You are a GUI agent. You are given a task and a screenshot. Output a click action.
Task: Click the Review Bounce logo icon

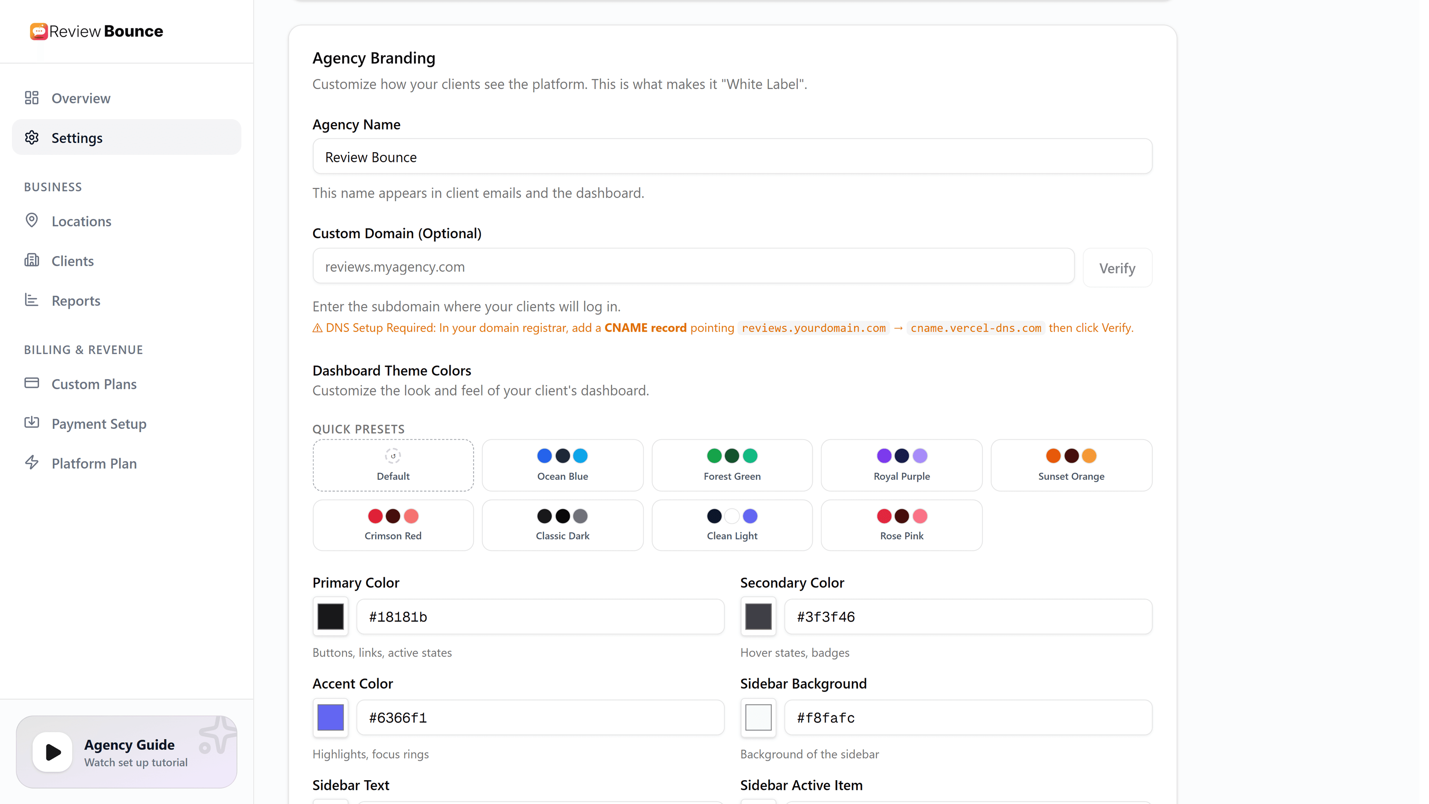pos(38,31)
